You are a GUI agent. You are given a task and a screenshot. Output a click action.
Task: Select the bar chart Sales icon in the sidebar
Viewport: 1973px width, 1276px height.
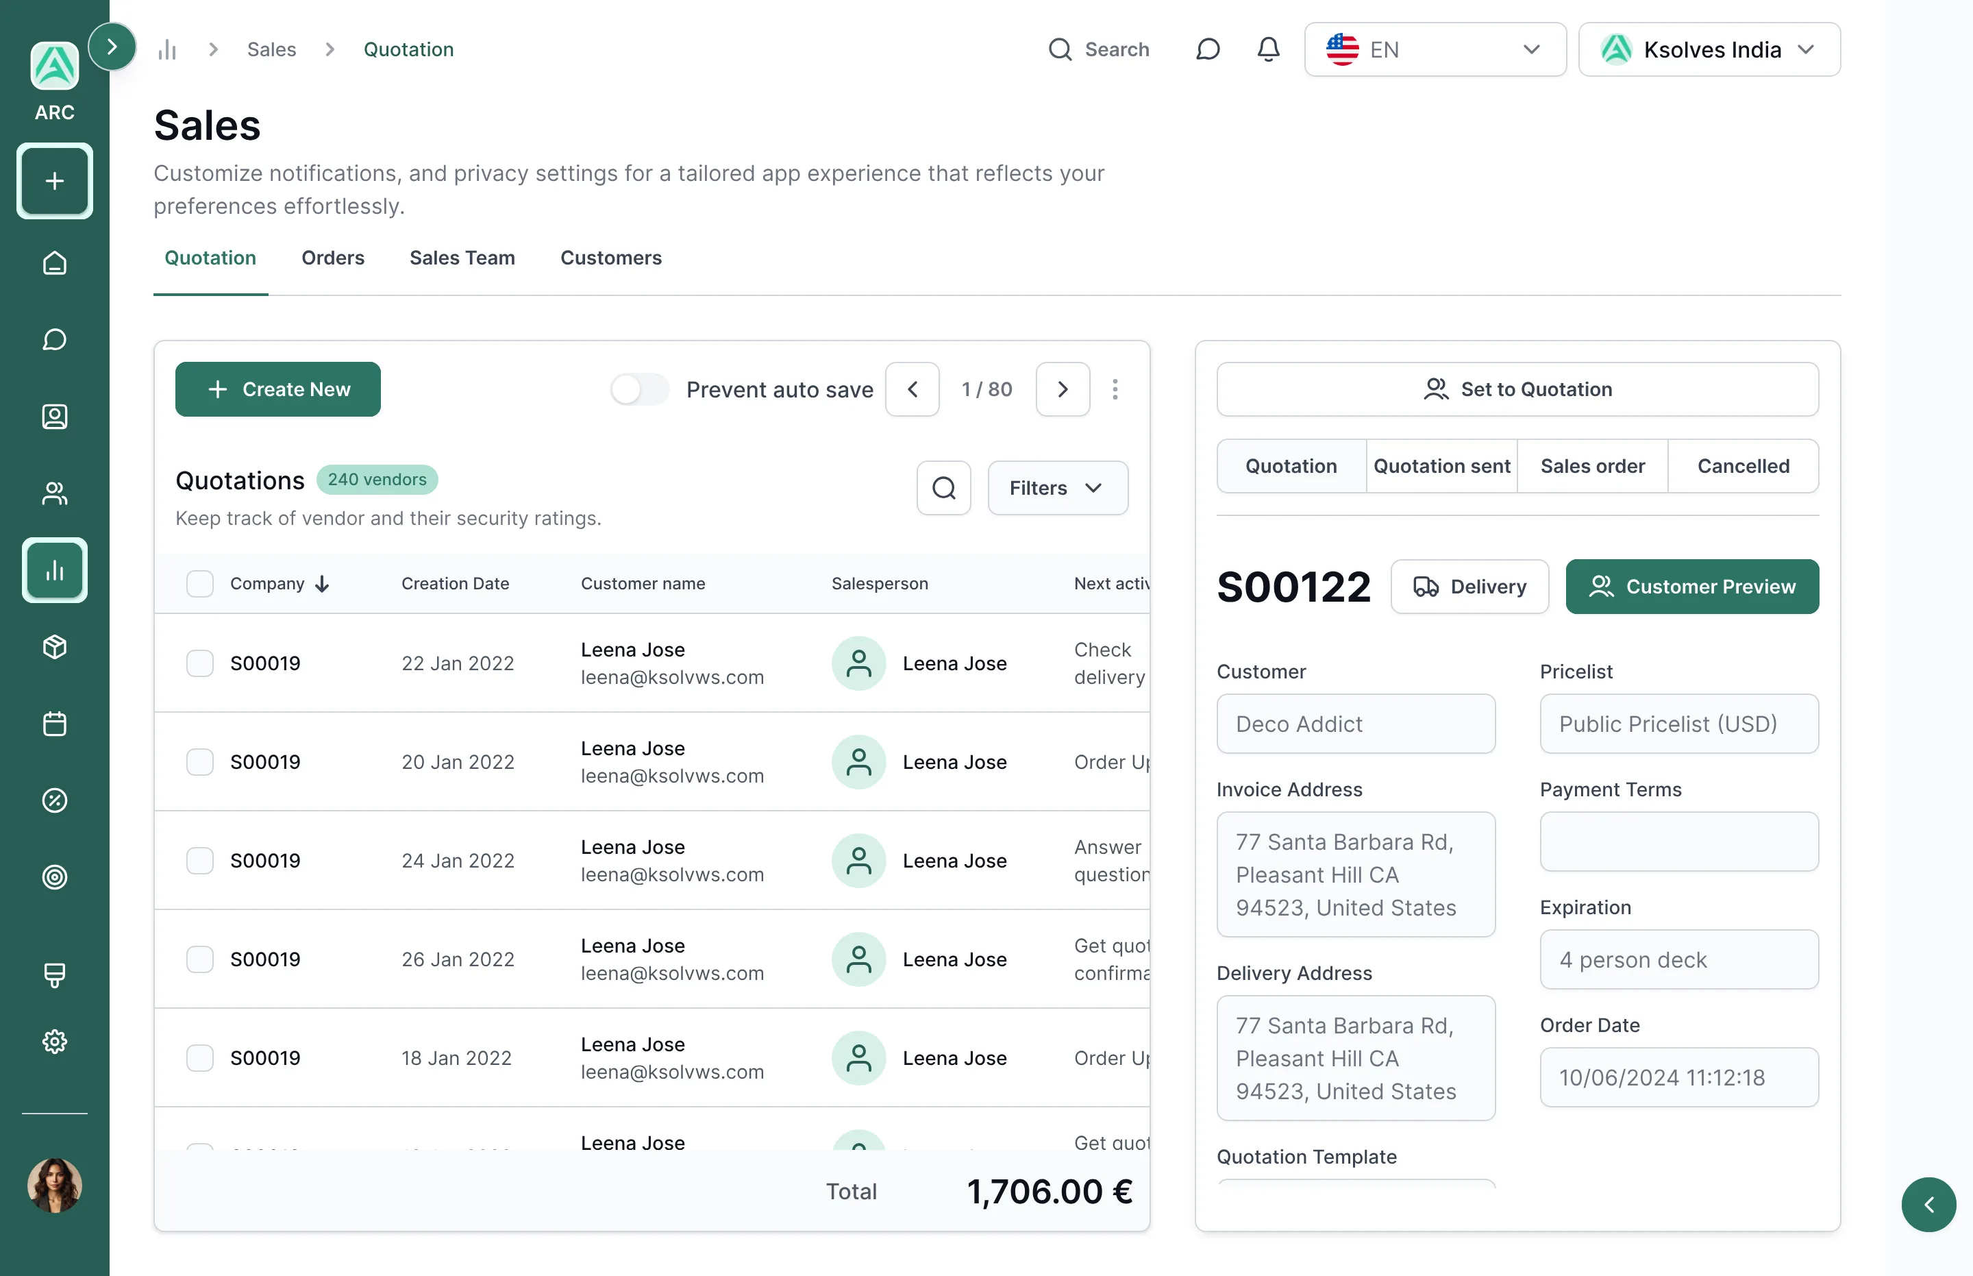pos(55,570)
